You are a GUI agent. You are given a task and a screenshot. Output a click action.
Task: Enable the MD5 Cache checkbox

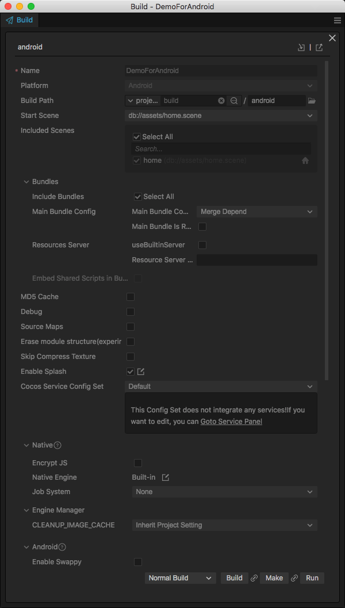pos(131,297)
